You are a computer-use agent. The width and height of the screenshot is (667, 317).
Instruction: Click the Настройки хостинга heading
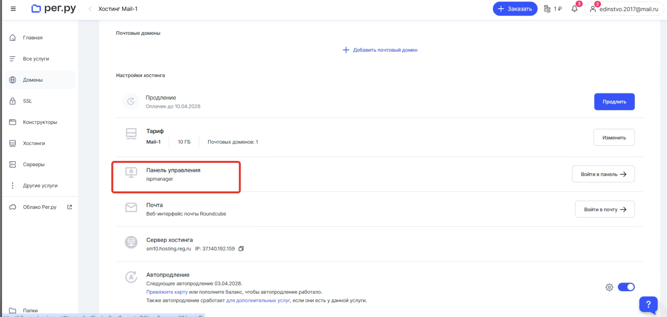[x=140, y=75]
